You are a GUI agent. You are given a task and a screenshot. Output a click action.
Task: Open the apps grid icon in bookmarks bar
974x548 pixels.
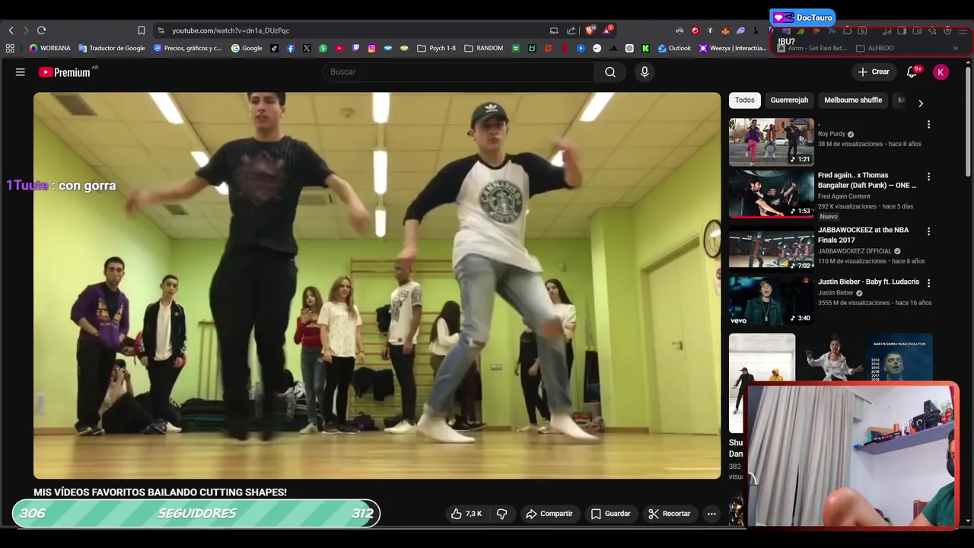[10, 48]
